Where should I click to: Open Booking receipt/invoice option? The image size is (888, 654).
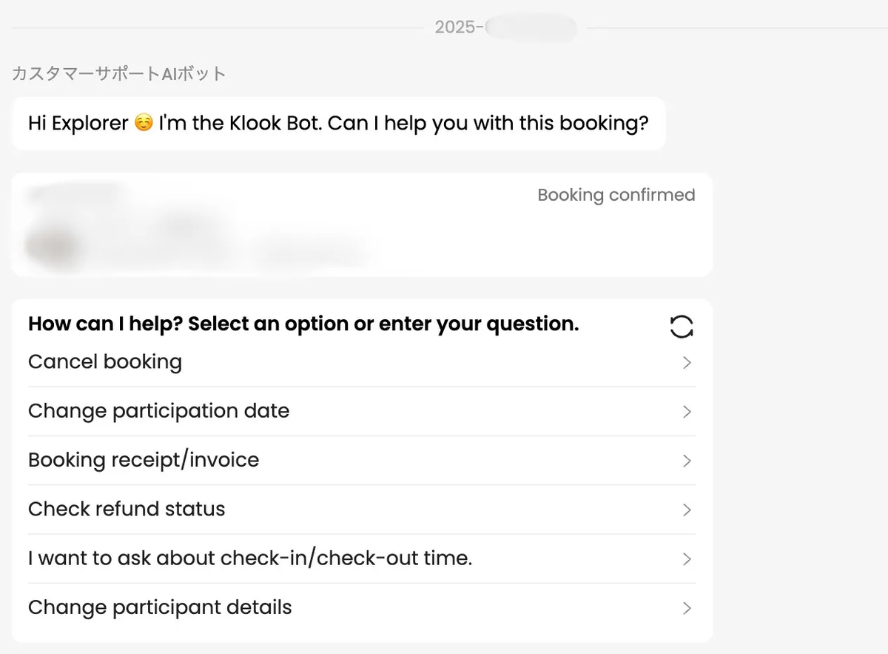click(x=361, y=460)
